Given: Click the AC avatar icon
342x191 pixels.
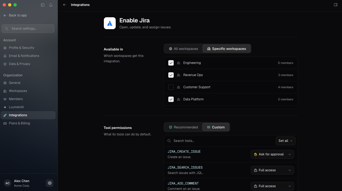Looking at the screenshot, I should [x=8, y=183].
